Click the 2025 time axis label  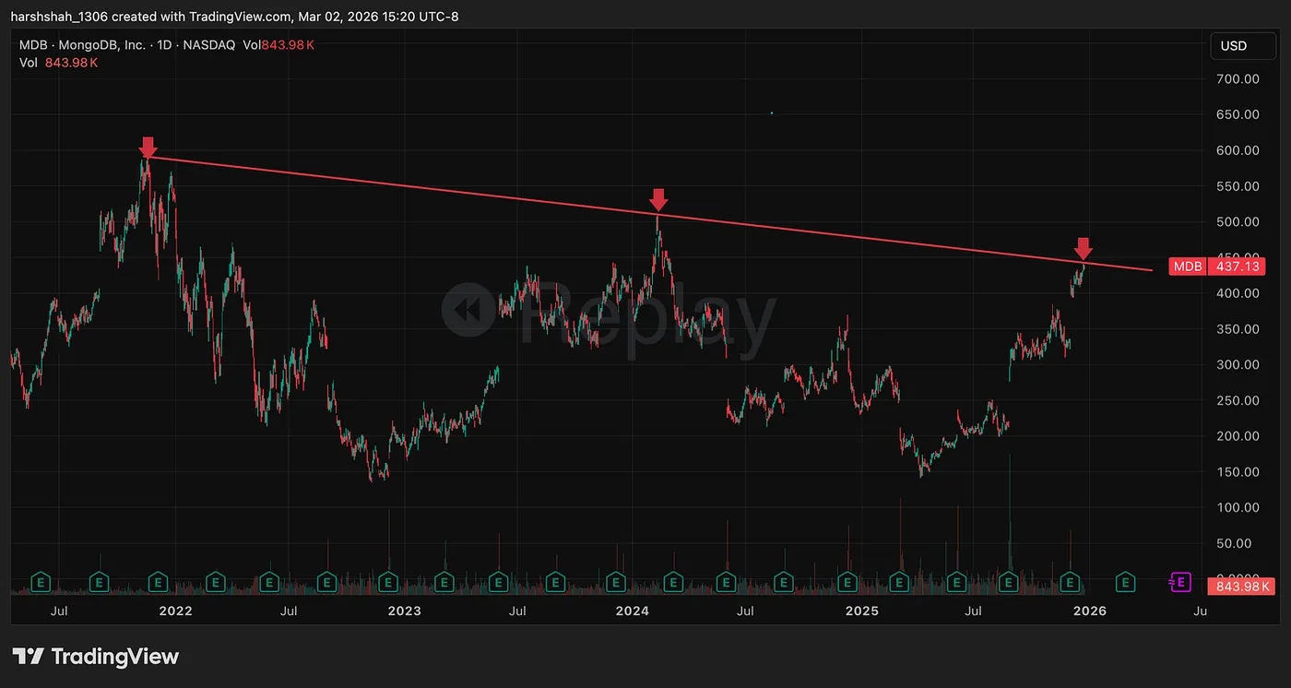(862, 611)
